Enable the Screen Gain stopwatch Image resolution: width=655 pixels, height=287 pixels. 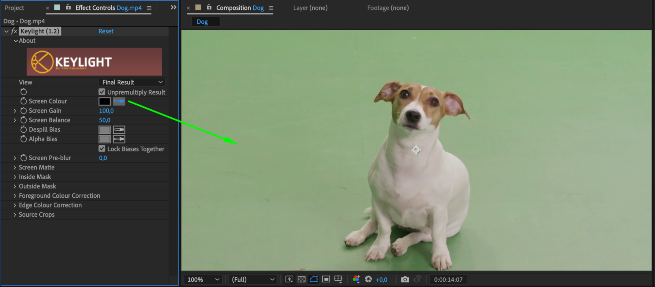24,111
